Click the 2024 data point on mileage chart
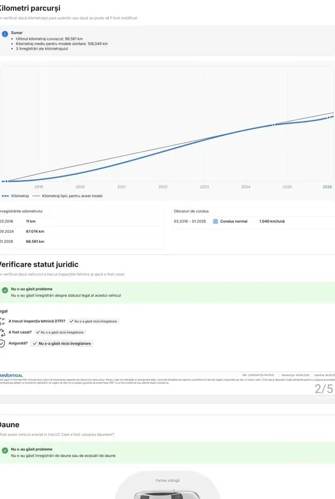The width and height of the screenshot is (335, 499). pos(273,125)
